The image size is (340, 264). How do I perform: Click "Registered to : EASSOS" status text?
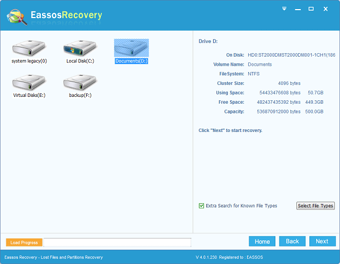(x=241, y=257)
